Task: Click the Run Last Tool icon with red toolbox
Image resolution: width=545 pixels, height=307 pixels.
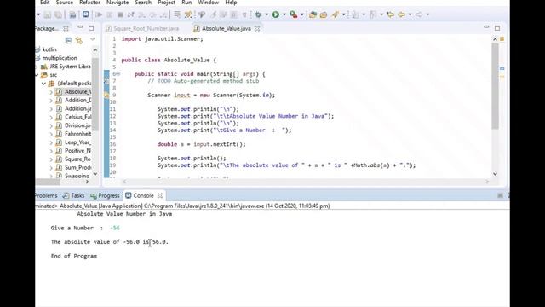Action: 293,14
